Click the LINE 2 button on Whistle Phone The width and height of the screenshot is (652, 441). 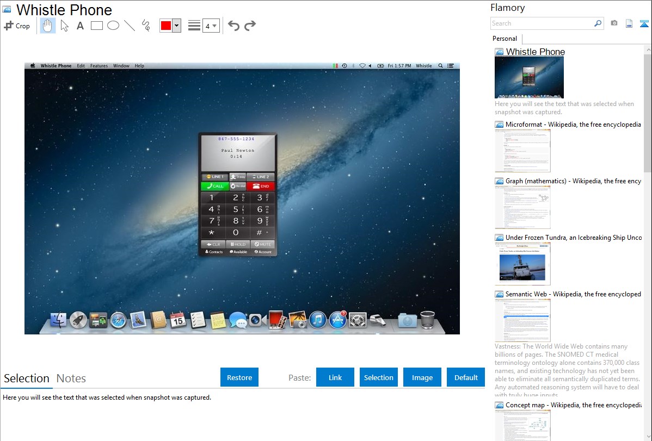point(261,177)
